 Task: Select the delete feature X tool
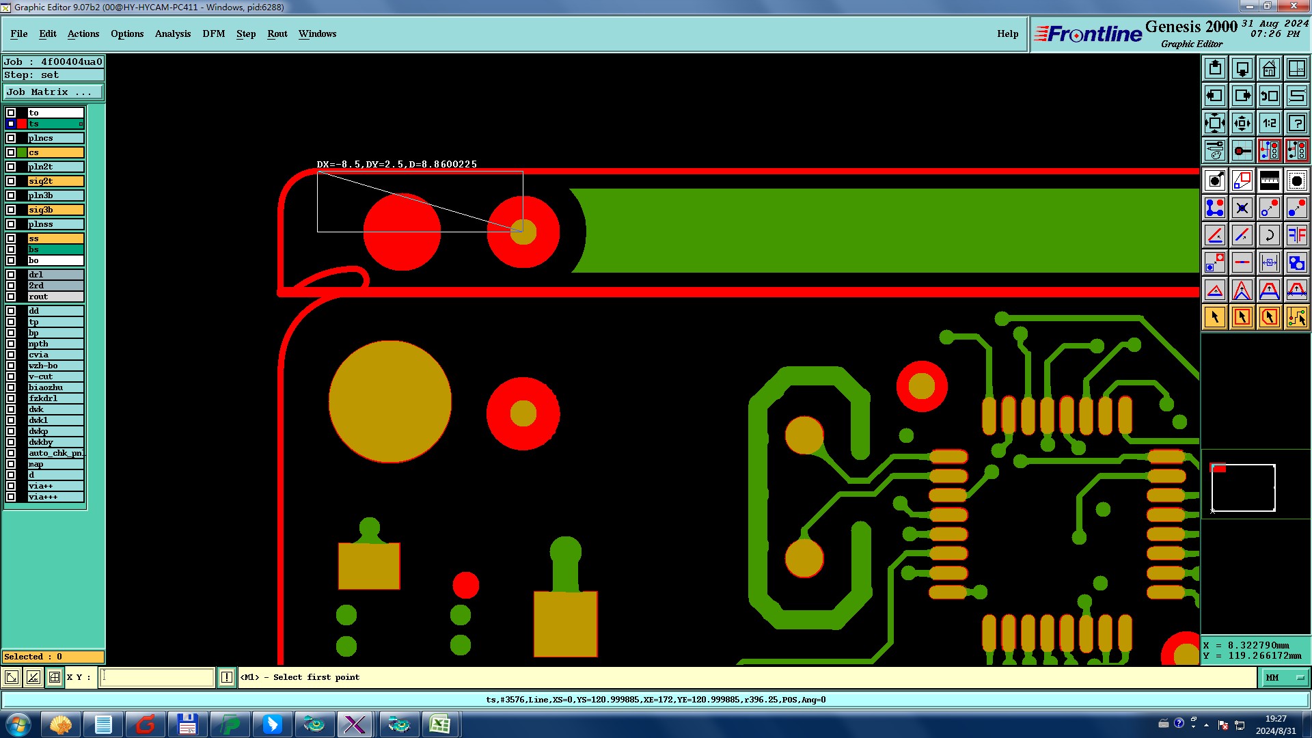coord(1242,208)
